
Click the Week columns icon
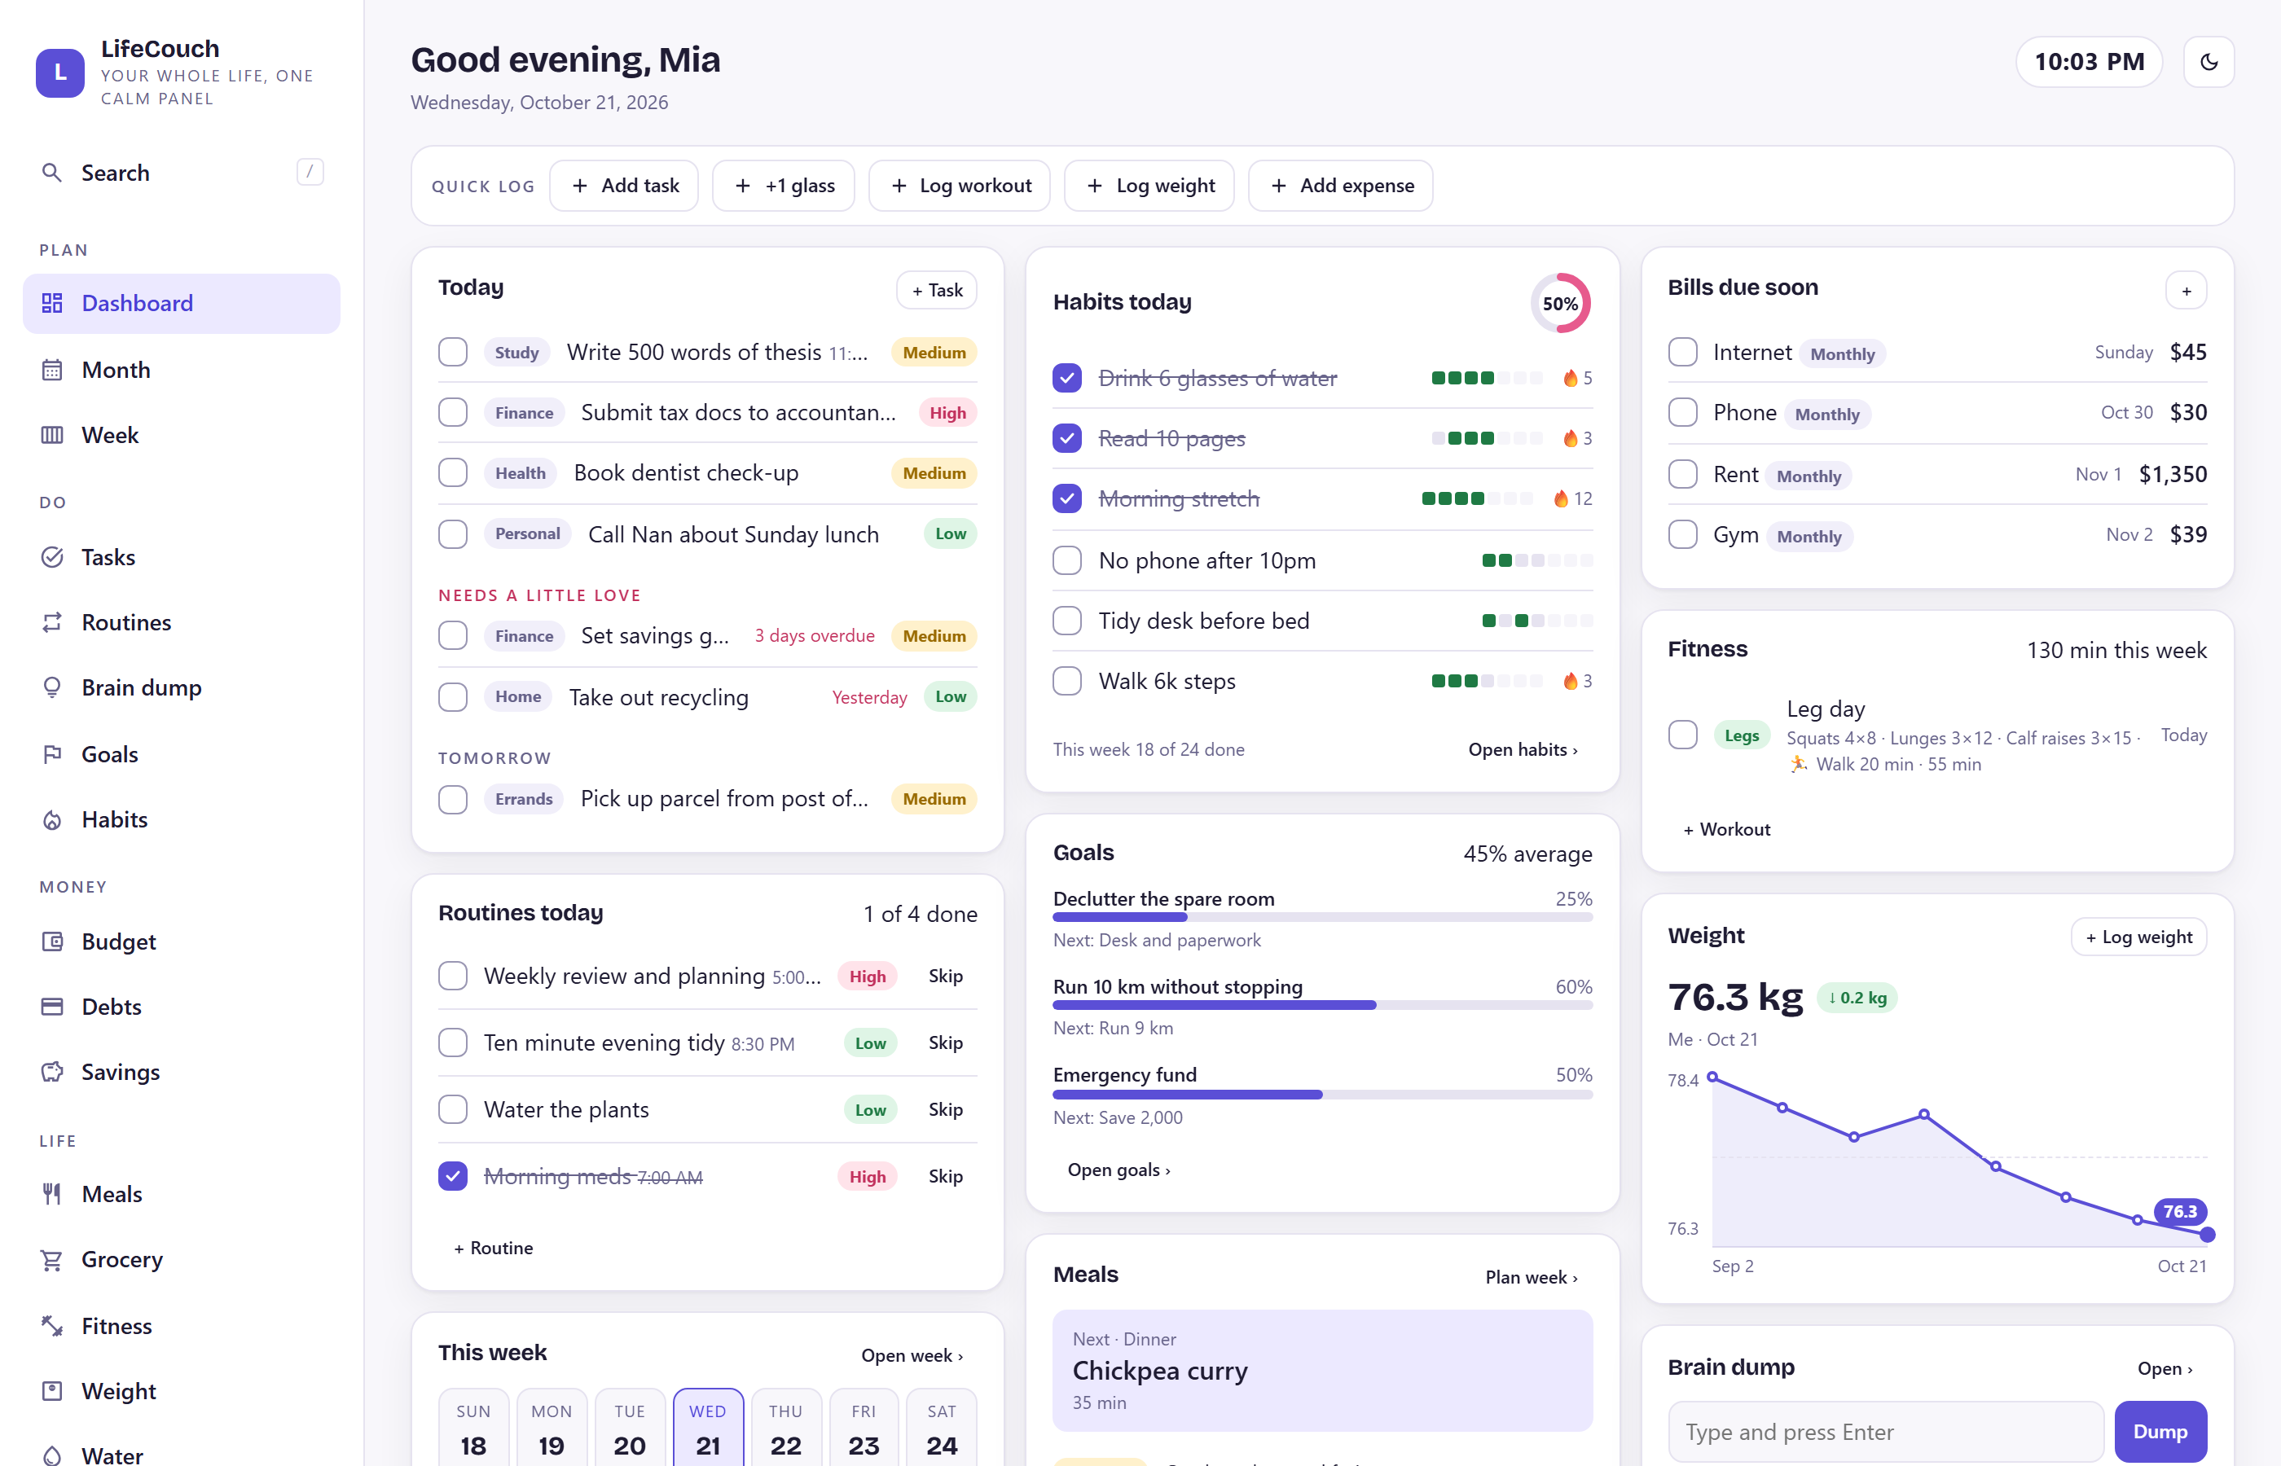click(52, 435)
